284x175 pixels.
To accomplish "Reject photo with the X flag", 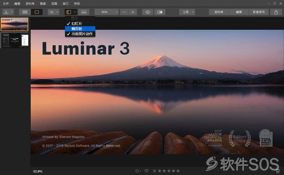I will [x=154, y=171].
